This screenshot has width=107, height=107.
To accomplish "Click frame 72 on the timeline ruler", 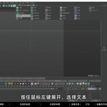I will pyautogui.click(x=66, y=86).
